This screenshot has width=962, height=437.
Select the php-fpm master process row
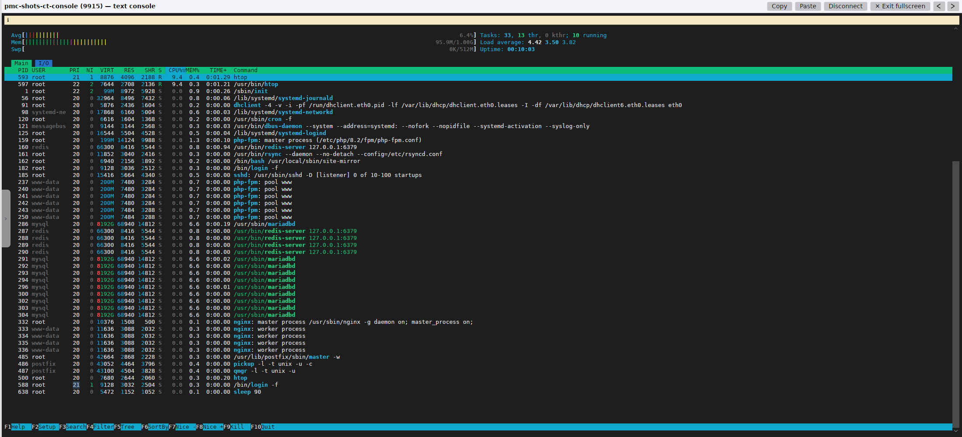pos(478,140)
